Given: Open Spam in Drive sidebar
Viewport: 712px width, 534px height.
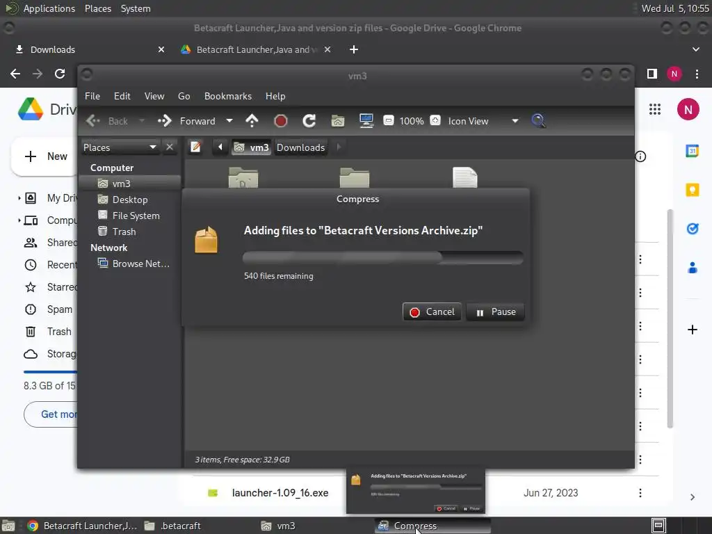Looking at the screenshot, I should pos(49,309).
